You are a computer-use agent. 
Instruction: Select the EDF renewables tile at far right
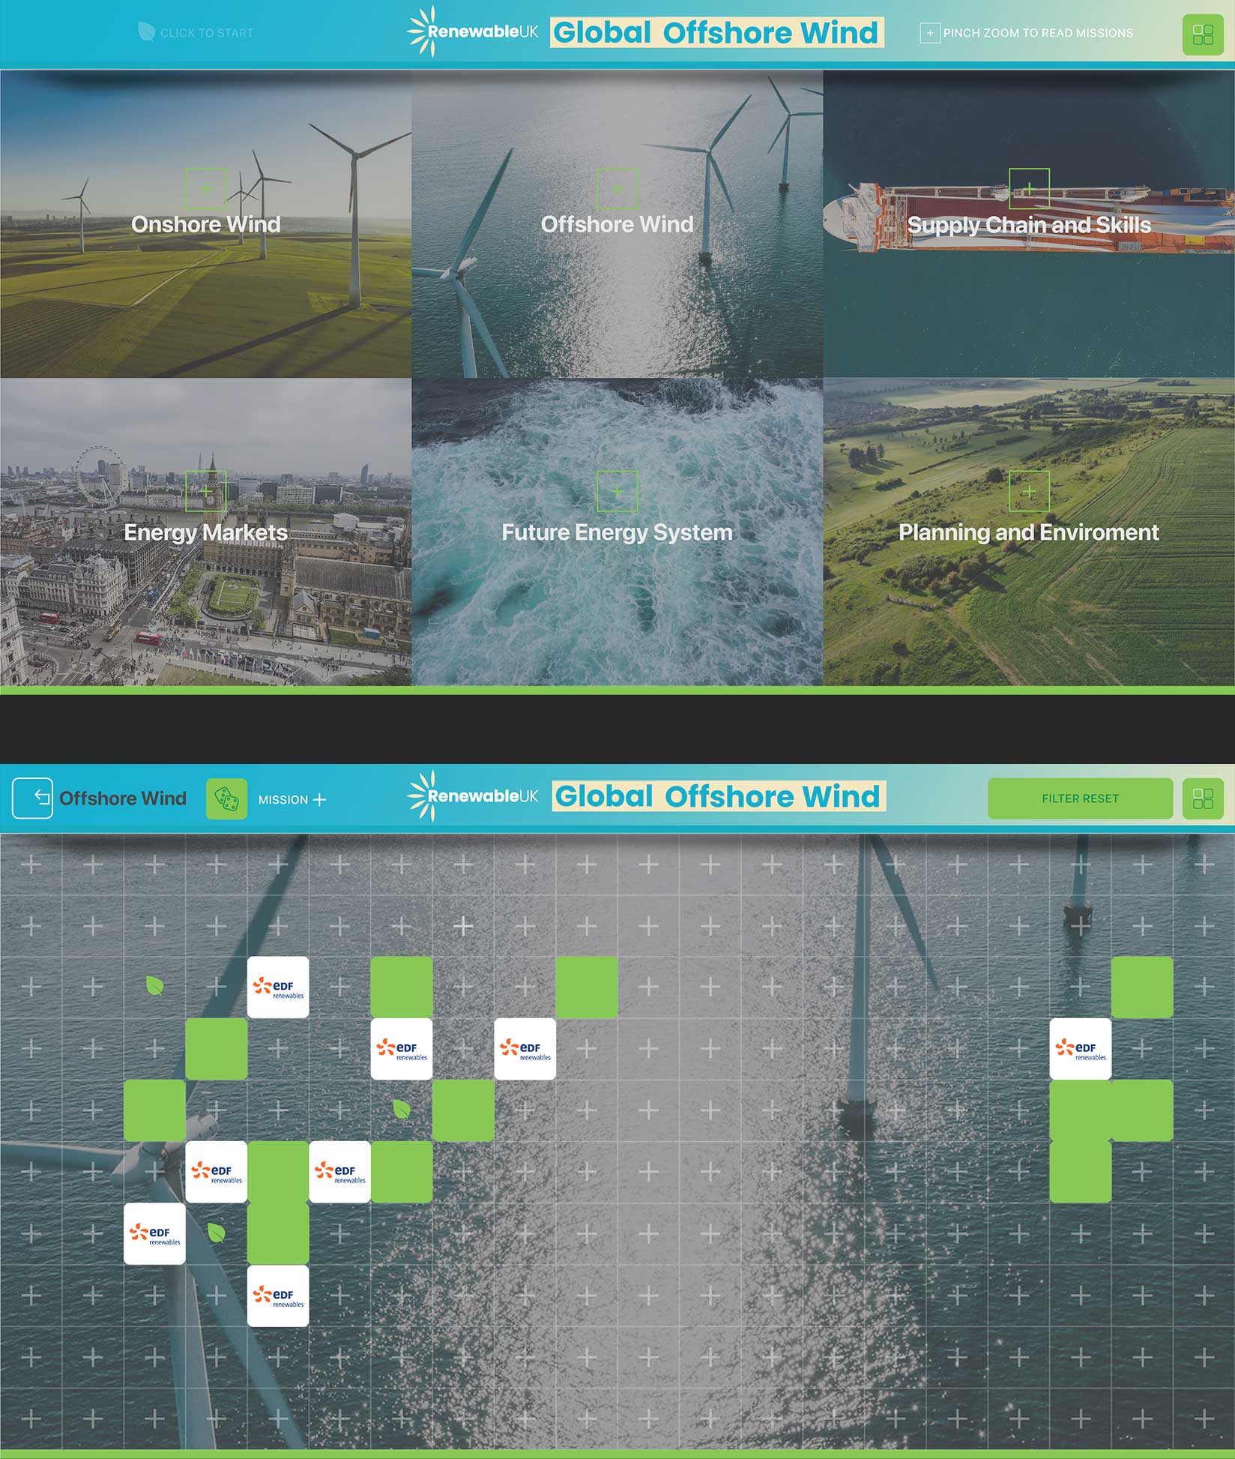(x=1080, y=1048)
